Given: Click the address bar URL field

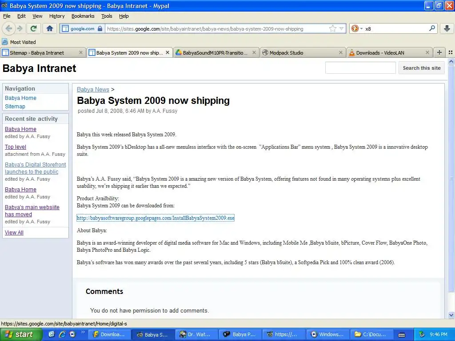Looking at the screenshot, I should [216, 29].
